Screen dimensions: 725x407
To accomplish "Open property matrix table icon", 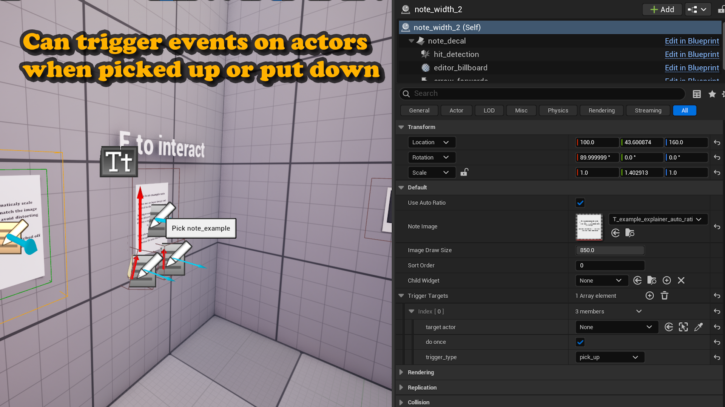I will (697, 94).
